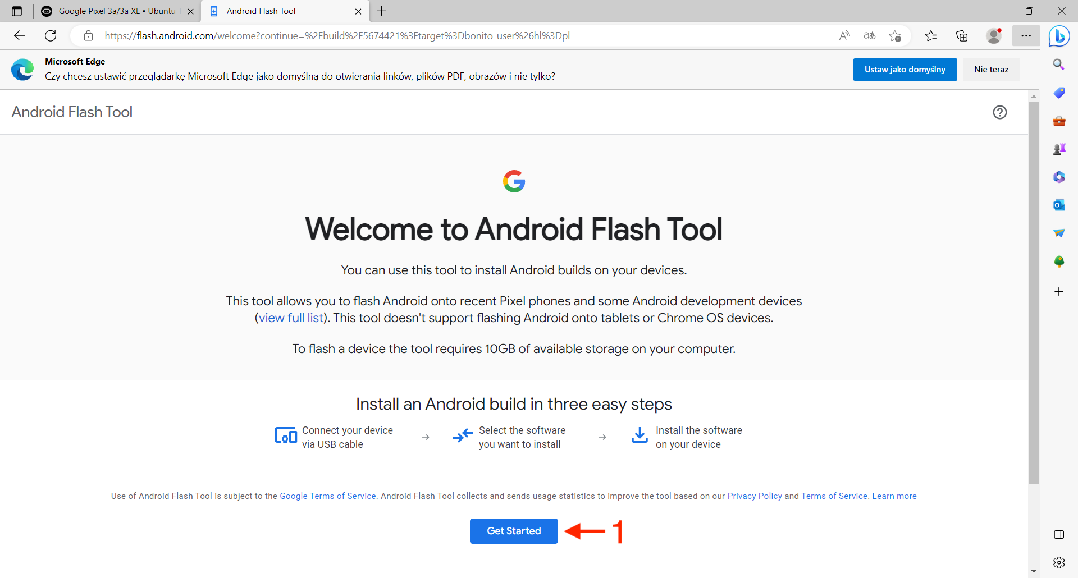Open the sidebar Search icon

[1059, 65]
